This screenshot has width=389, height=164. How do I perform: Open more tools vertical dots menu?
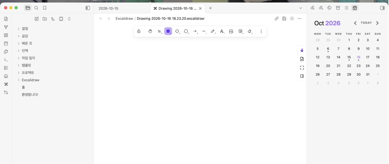(261, 31)
